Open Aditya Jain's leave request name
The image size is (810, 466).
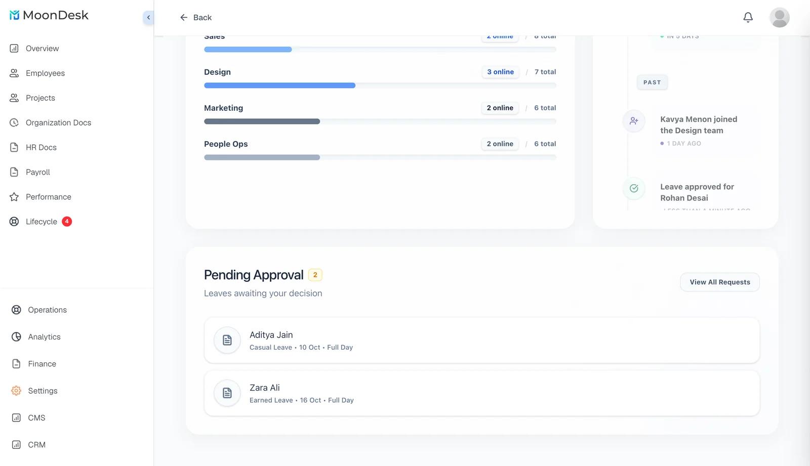pyautogui.click(x=271, y=335)
